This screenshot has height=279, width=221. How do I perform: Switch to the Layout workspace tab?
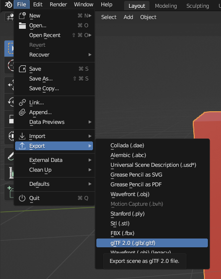[x=137, y=6]
